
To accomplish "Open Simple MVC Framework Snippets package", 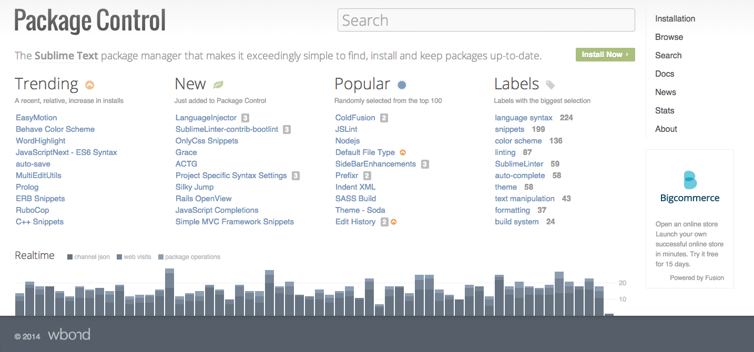I will [235, 222].
